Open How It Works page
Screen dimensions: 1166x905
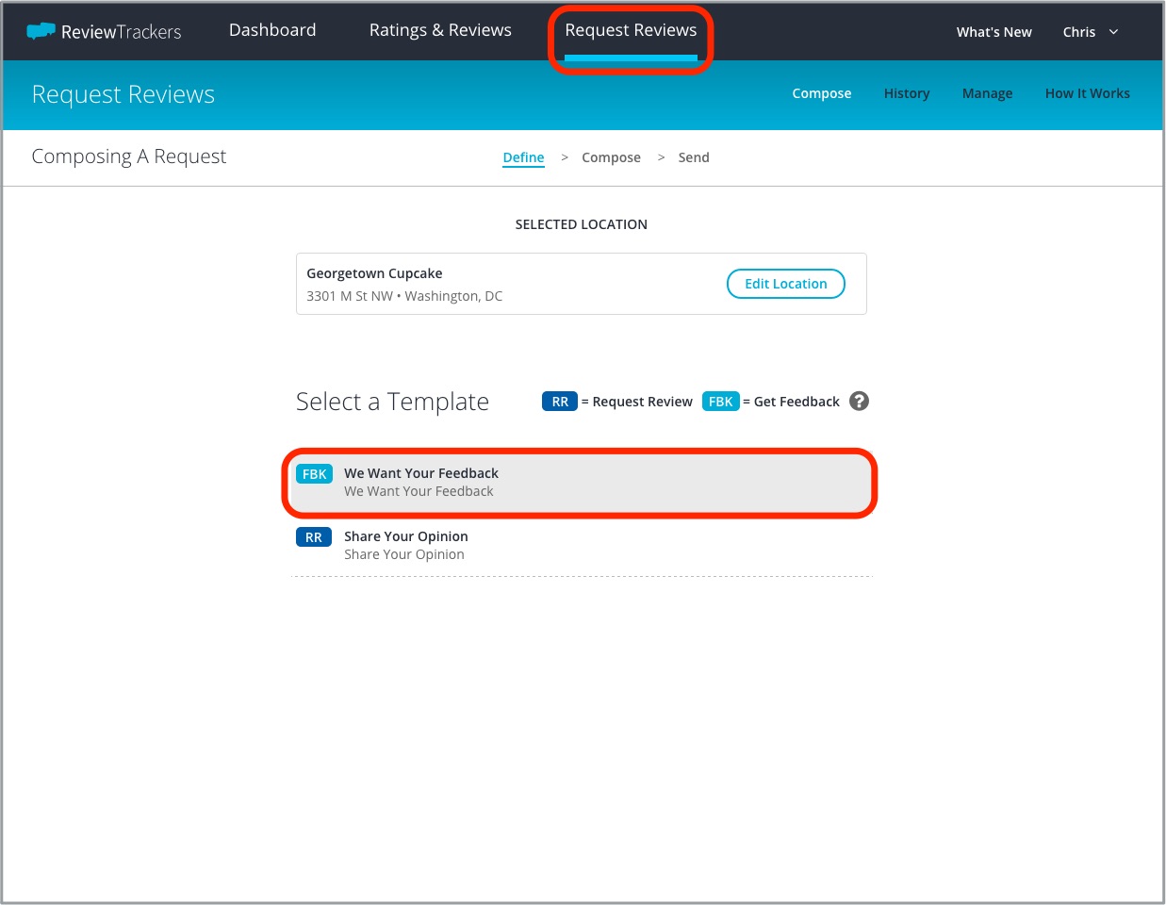pos(1088,93)
